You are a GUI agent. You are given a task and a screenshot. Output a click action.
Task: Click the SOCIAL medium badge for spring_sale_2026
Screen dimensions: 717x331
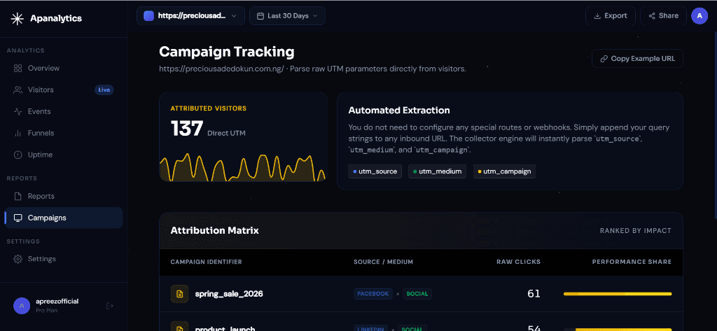[417, 293]
